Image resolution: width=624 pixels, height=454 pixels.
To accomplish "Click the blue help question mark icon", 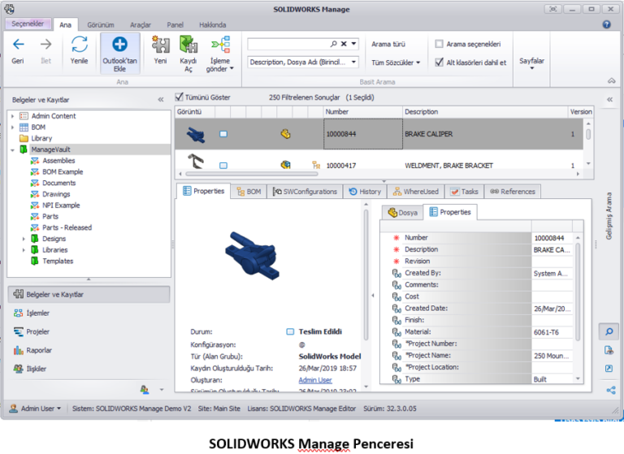I will click(x=606, y=24).
